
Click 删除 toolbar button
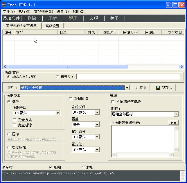pyautogui.click(x=32, y=19)
